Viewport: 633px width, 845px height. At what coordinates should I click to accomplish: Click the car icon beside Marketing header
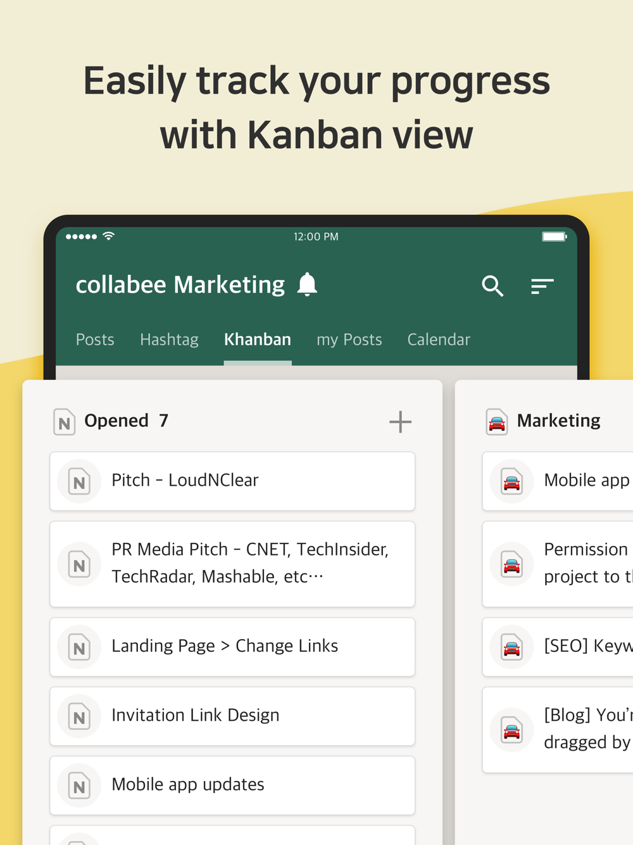(497, 422)
